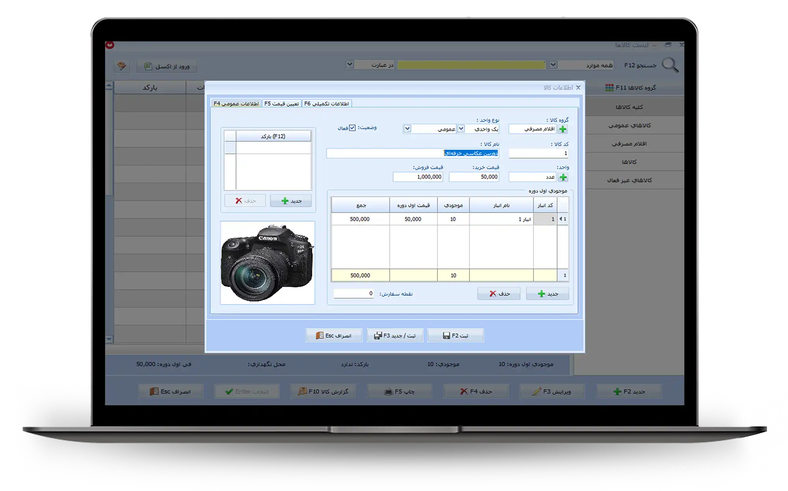788x491 pixels.
Task: Click the red app logo in the title bar
Action: tap(110, 45)
